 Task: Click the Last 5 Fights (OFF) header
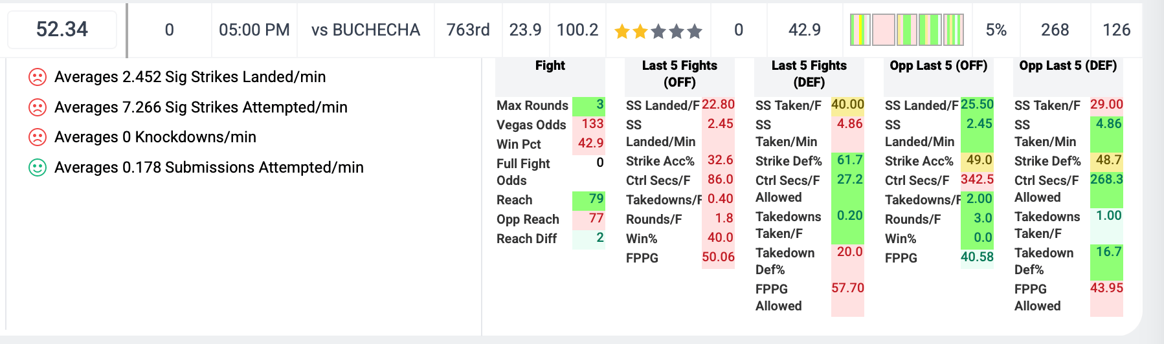(680, 74)
